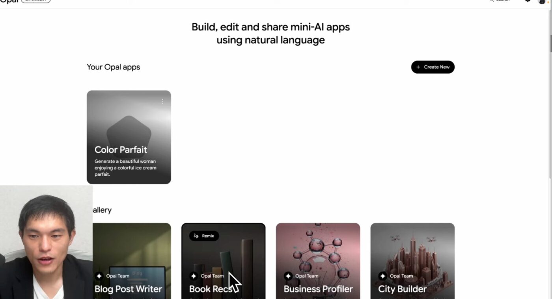552x299 pixels.
Task: Open the profile avatar menu
Action: [x=542, y=2]
